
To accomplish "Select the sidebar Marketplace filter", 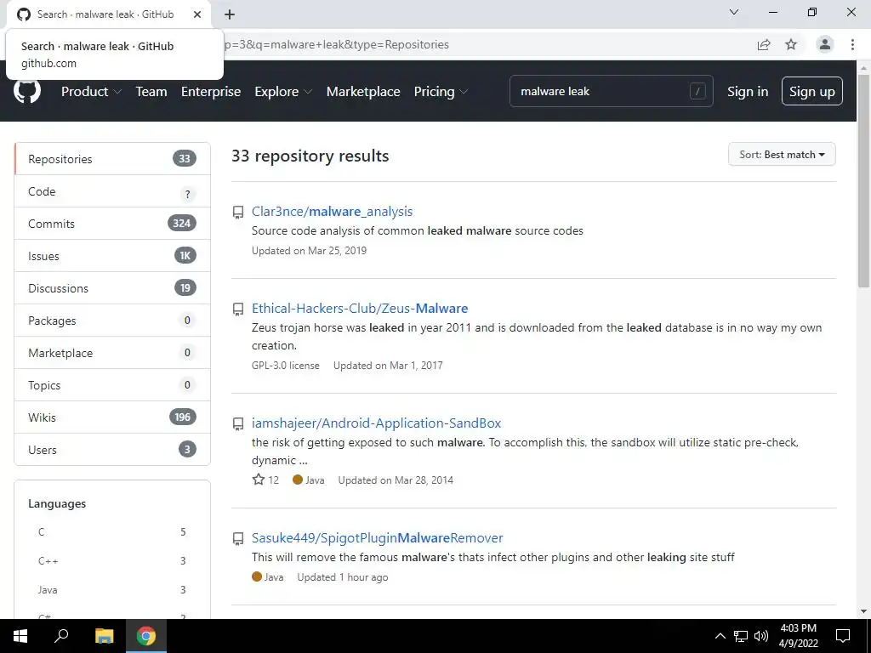I will (112, 353).
